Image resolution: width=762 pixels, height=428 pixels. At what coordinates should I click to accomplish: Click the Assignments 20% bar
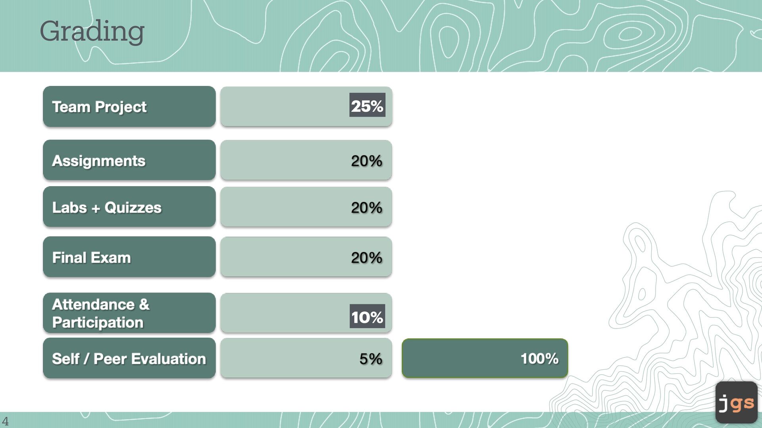[x=306, y=160]
